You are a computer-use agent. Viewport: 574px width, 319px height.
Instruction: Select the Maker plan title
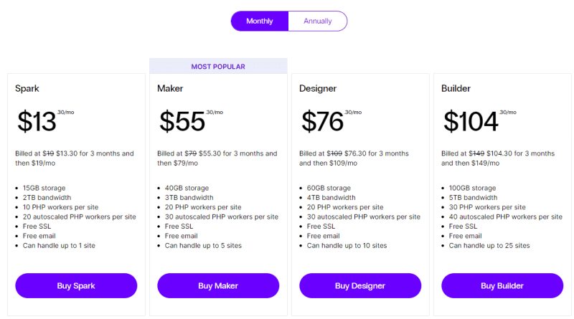click(x=170, y=88)
